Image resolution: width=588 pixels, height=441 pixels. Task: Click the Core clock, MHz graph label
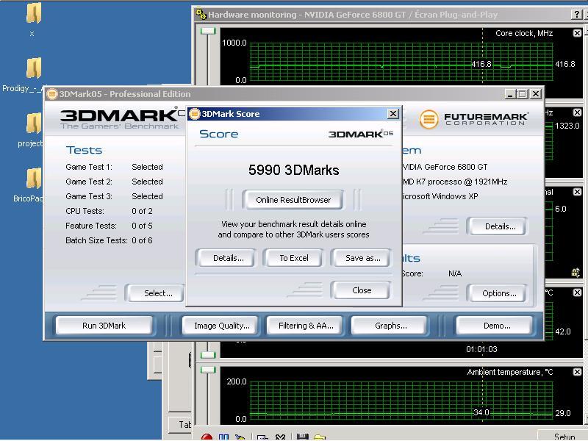524,33
